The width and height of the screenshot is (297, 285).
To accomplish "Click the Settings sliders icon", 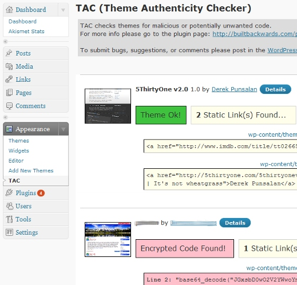I will [9, 232].
